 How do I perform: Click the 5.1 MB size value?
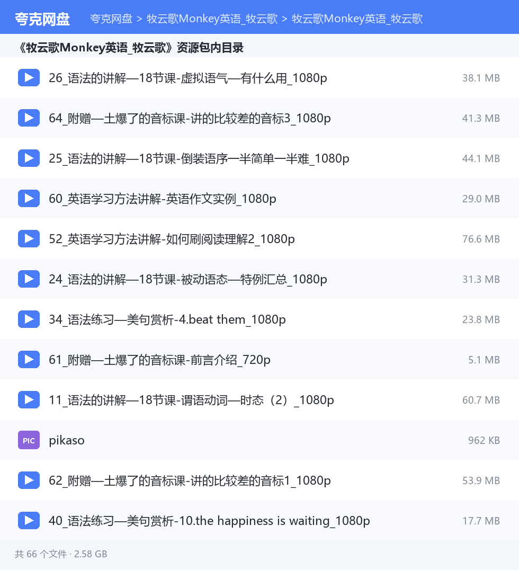coord(484,360)
